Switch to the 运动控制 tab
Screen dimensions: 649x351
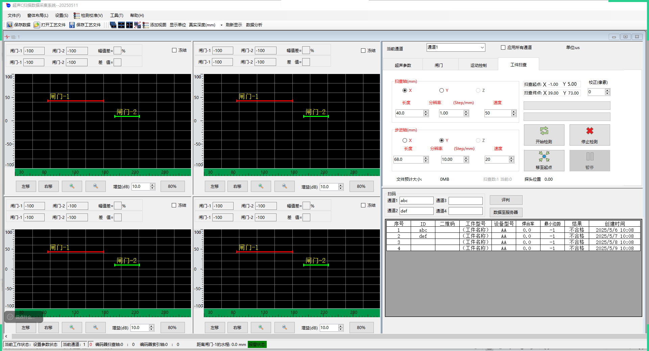coord(479,65)
